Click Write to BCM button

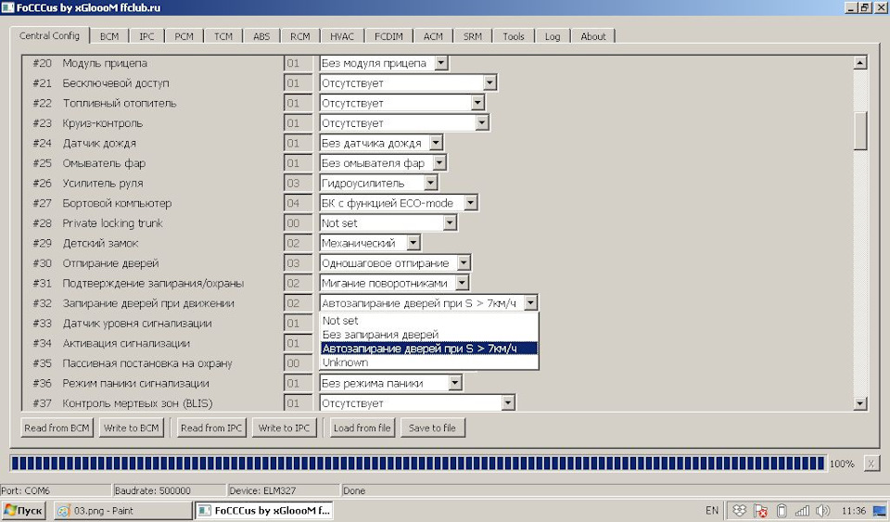coord(131,427)
